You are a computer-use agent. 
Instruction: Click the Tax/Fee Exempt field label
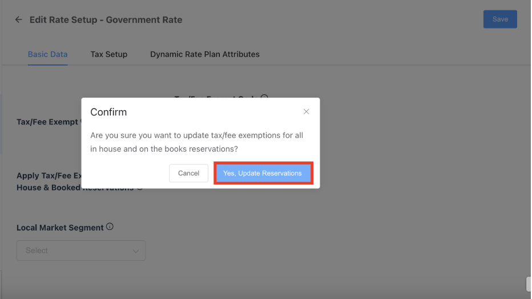[x=47, y=122]
